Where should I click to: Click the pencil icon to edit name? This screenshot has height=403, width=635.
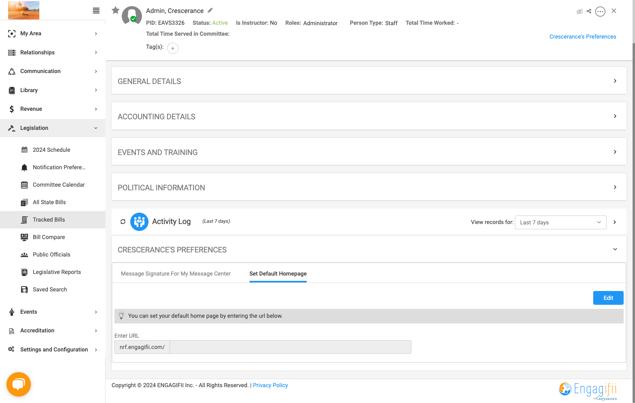click(210, 10)
